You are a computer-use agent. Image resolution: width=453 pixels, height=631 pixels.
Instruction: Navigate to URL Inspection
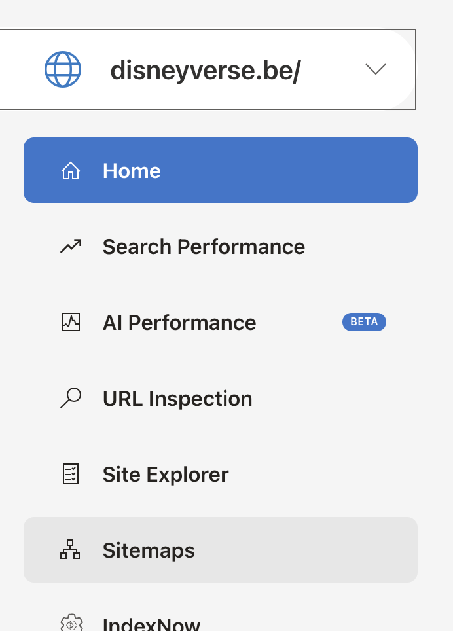(x=177, y=399)
